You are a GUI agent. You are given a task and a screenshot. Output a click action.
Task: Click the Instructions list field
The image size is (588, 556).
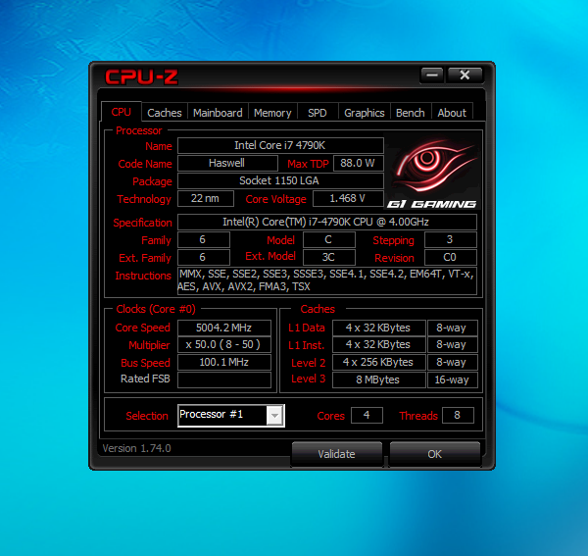pos(327,280)
